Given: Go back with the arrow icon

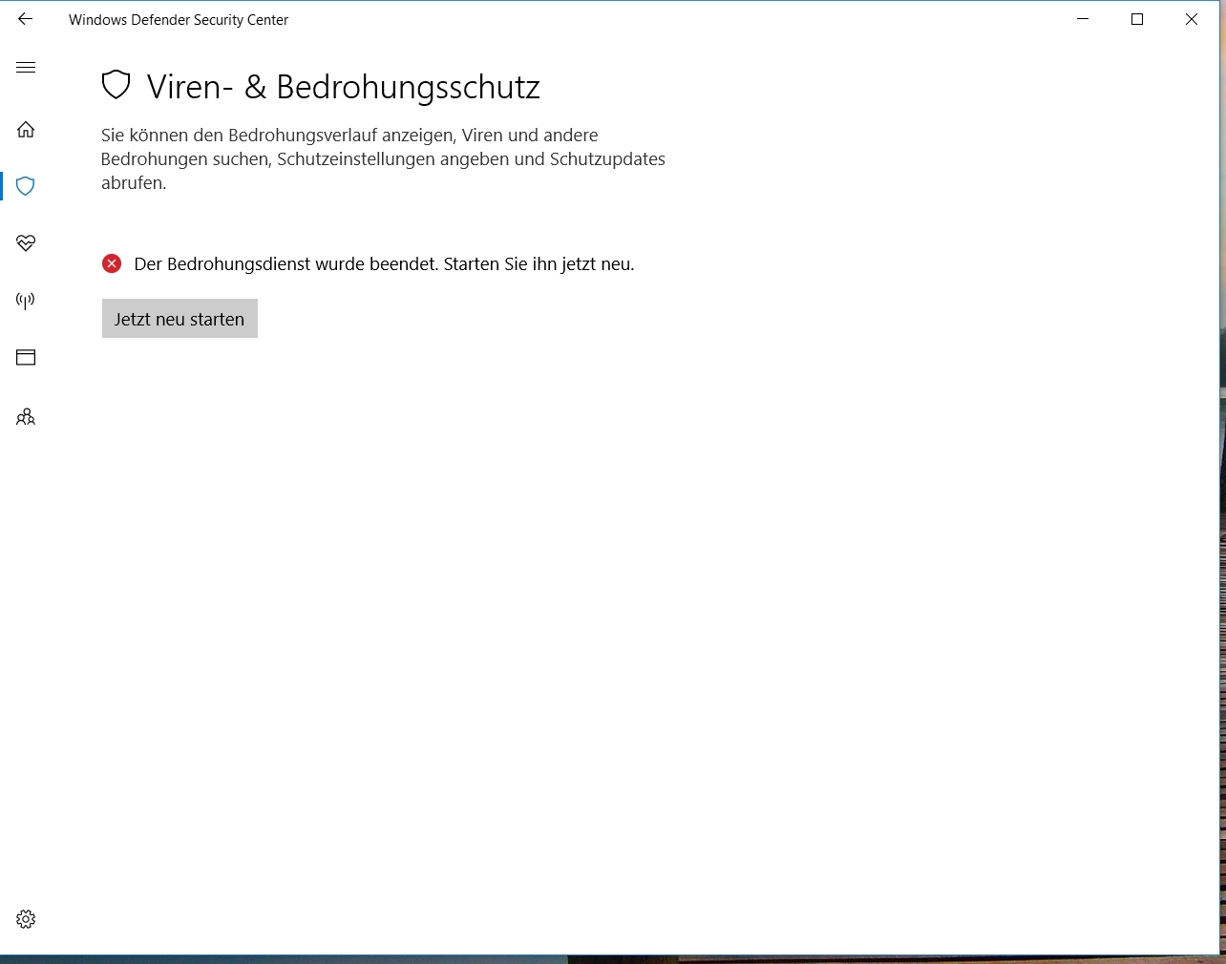Looking at the screenshot, I should point(25,19).
